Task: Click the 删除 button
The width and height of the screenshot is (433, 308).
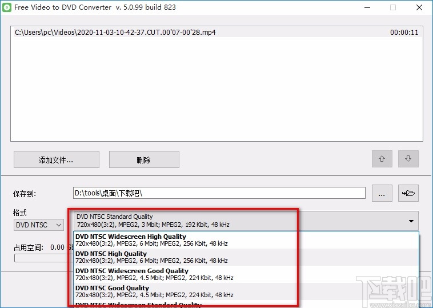Action: pos(144,159)
